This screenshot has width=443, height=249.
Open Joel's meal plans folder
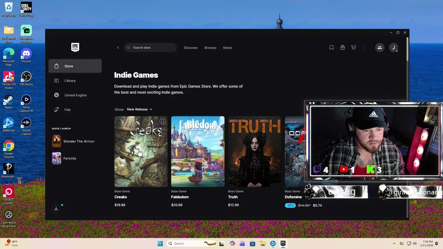(9, 34)
